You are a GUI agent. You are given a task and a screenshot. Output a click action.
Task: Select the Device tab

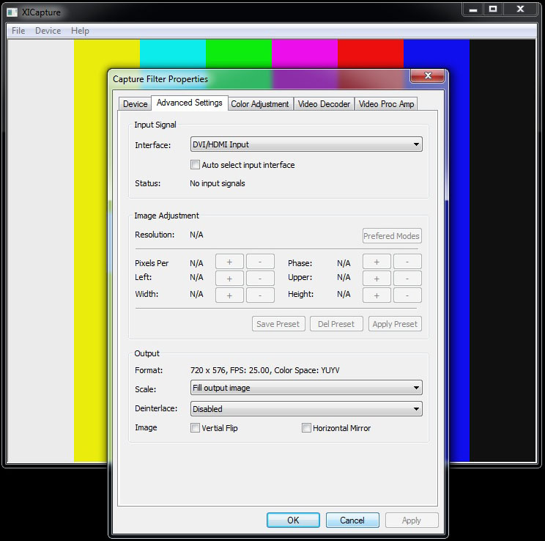click(x=135, y=104)
